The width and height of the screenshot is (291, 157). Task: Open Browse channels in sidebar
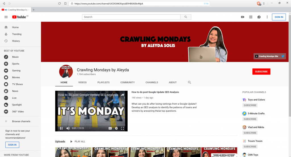pyautogui.click(x=20, y=121)
